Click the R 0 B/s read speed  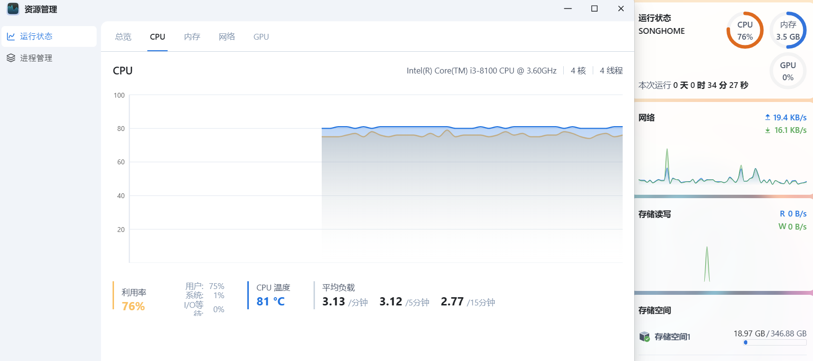793,214
